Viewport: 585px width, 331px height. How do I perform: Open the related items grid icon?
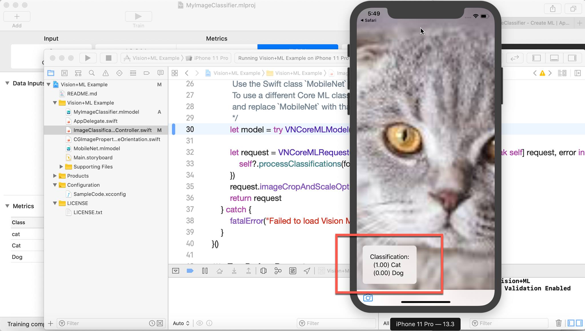(175, 73)
